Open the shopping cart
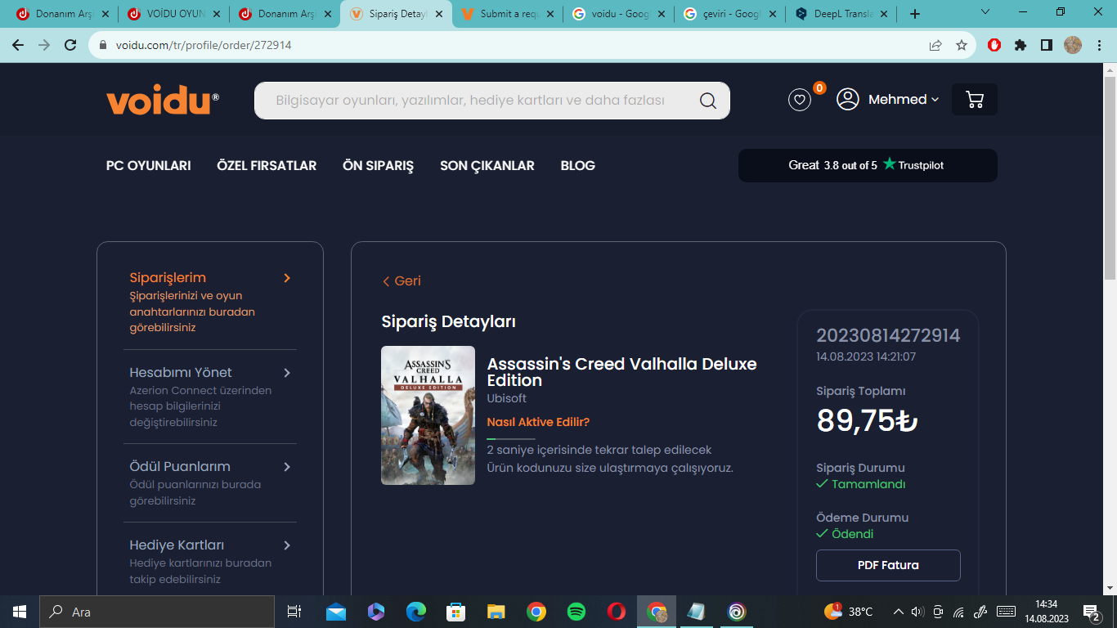The image size is (1117, 628). (x=975, y=100)
